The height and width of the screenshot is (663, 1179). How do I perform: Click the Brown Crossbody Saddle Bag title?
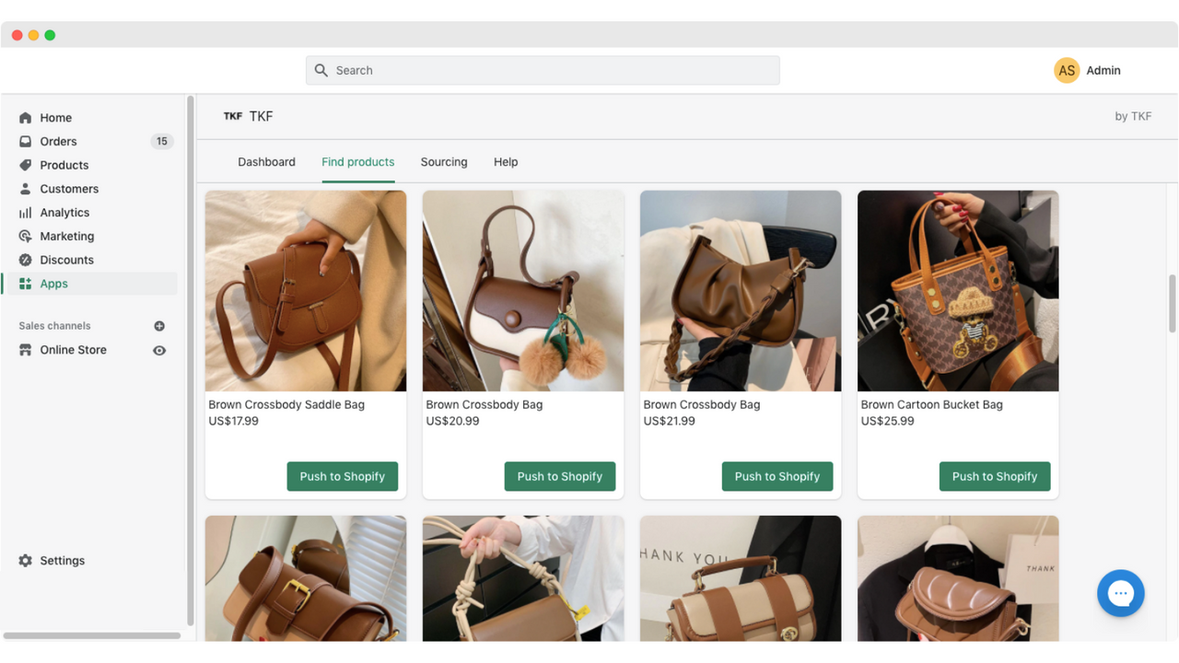pos(286,404)
